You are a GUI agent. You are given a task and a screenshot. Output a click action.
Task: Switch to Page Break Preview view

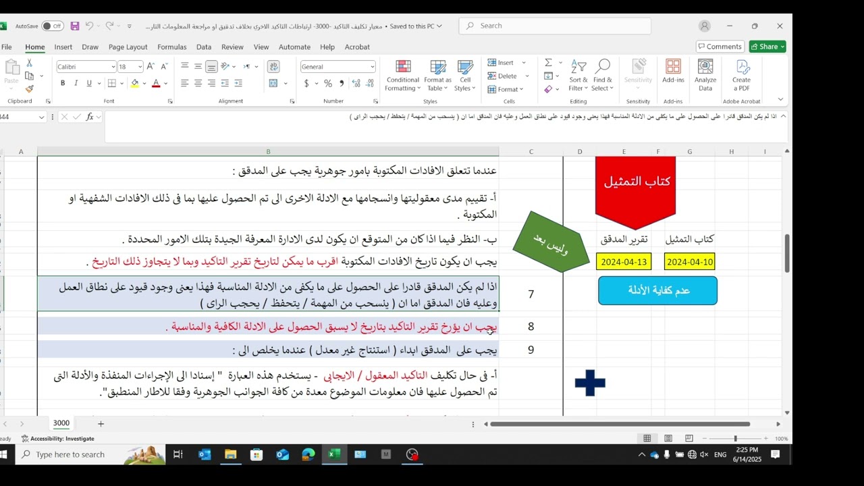point(690,439)
